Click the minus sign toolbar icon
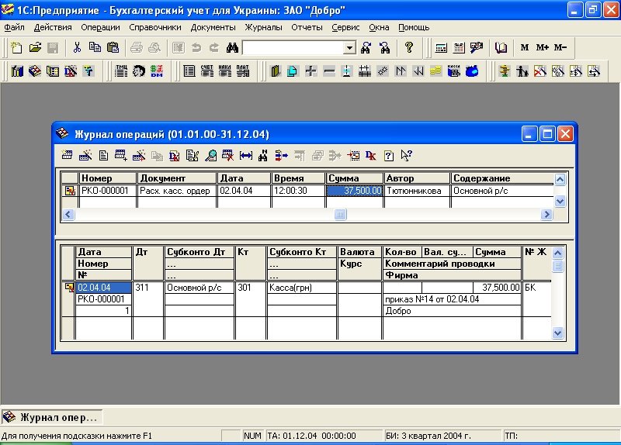621x445 pixels. click(328, 71)
